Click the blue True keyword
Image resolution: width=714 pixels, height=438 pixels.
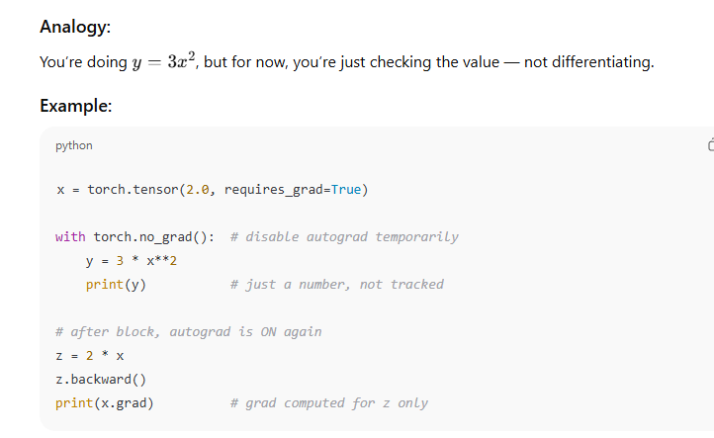tap(346, 190)
